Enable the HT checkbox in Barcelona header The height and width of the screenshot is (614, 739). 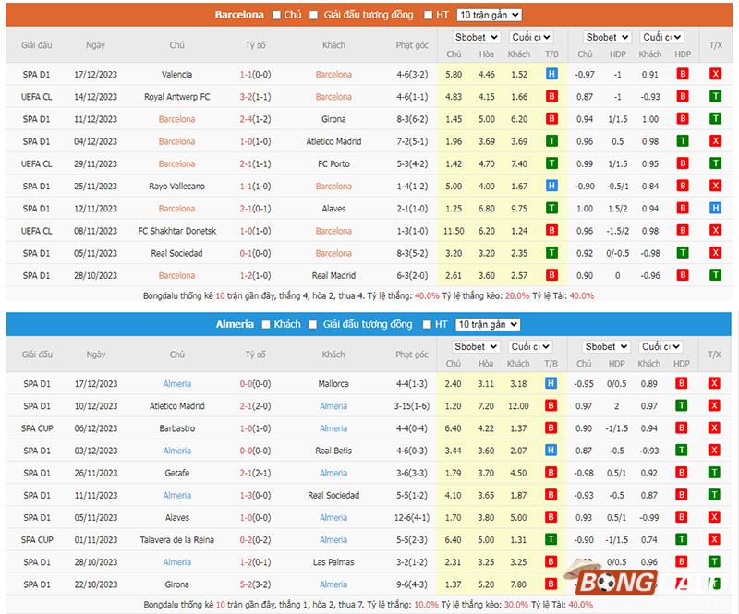[428, 15]
